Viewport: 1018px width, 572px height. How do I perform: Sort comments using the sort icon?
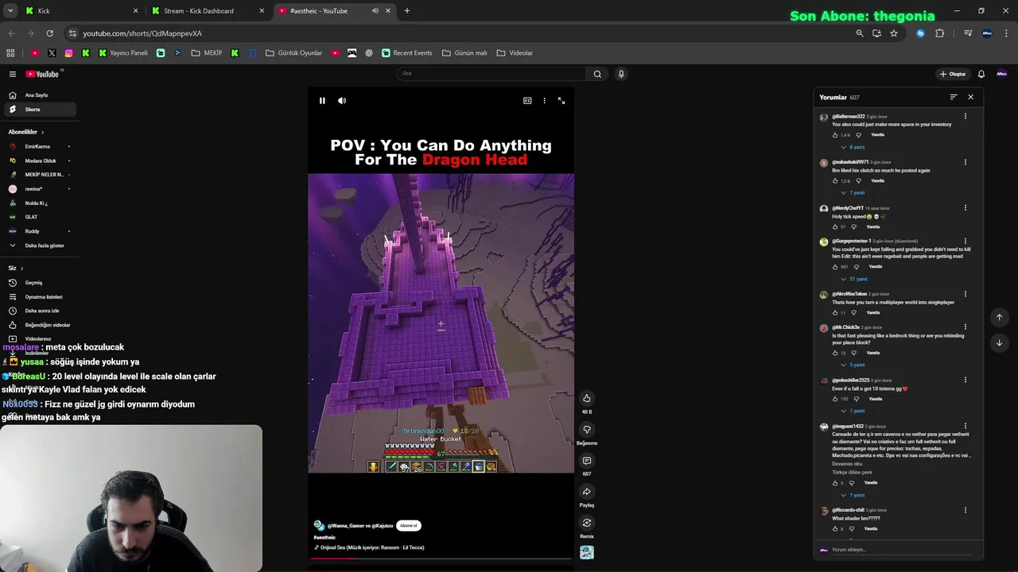point(953,97)
